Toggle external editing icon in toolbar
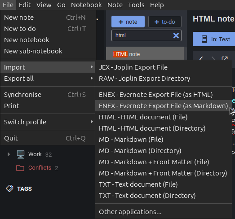This screenshot has height=219, width=235. [x=225, y=58]
